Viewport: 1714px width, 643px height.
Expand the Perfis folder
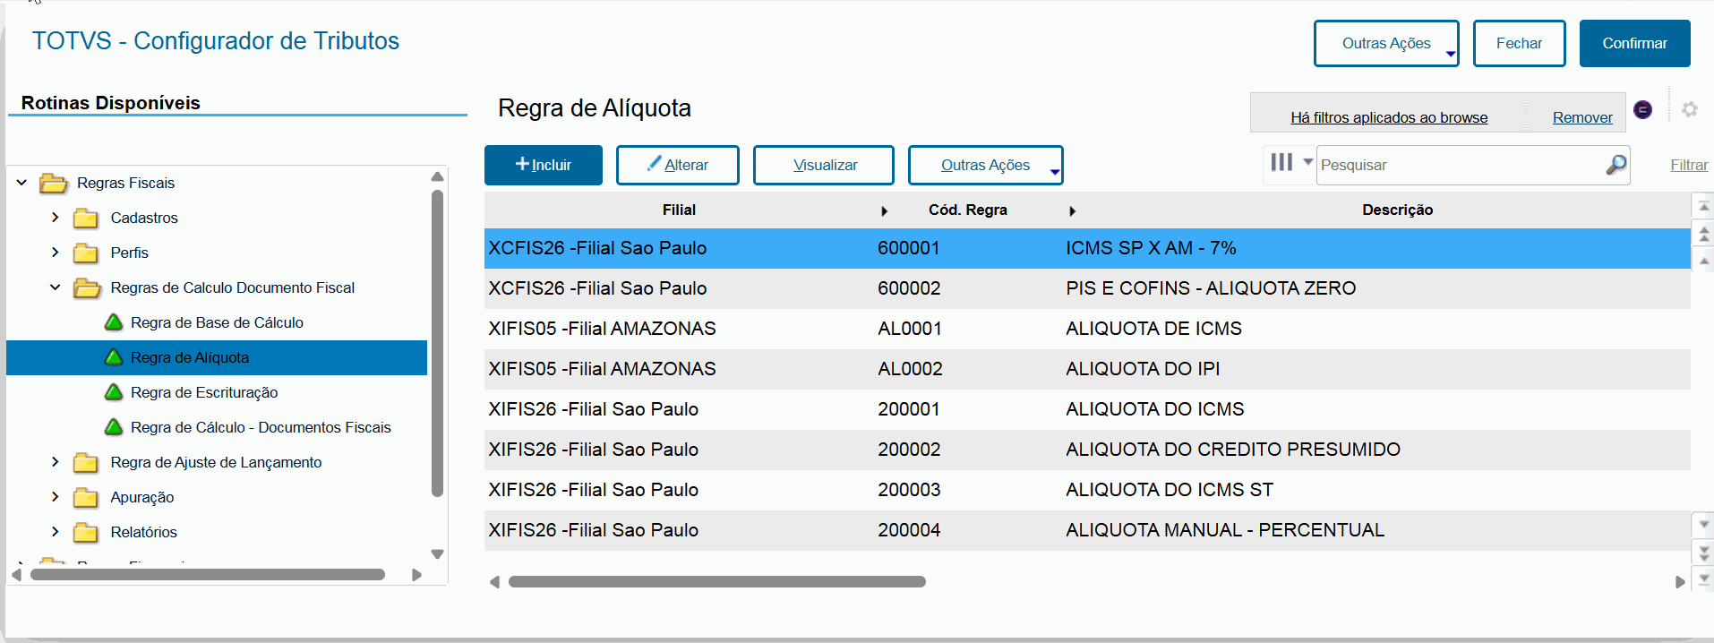[x=56, y=253]
